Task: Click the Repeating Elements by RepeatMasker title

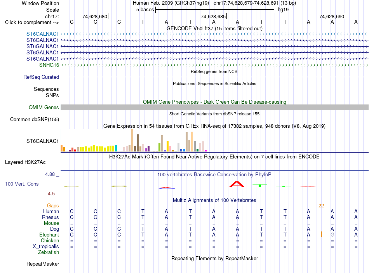Action: coord(214,258)
